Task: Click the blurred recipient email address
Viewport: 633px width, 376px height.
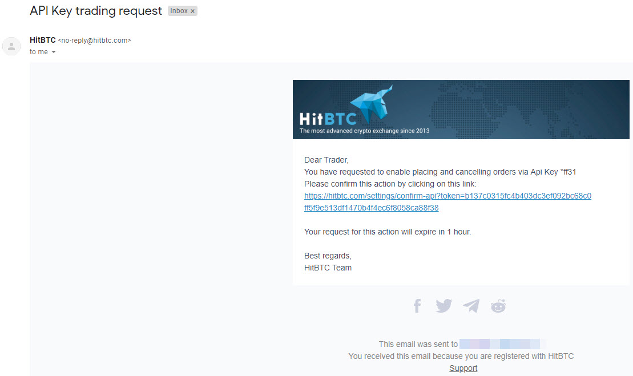Action: point(501,343)
